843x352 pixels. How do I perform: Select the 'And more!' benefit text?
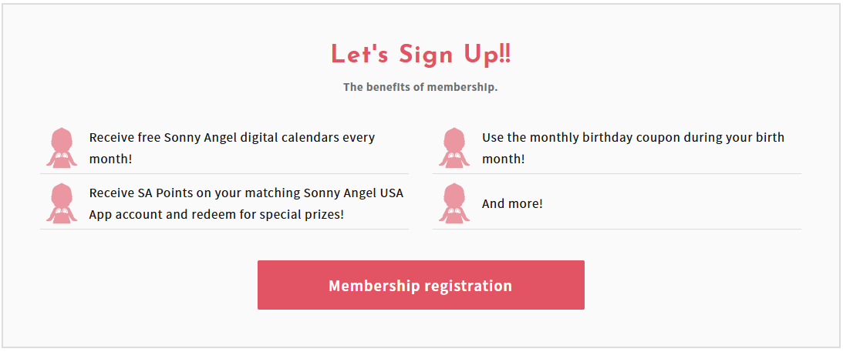512,204
